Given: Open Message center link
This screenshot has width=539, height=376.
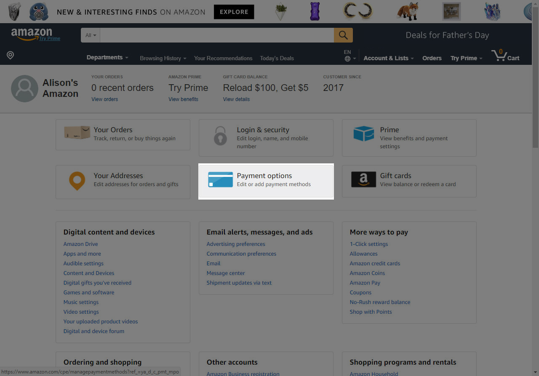Looking at the screenshot, I should [x=226, y=273].
